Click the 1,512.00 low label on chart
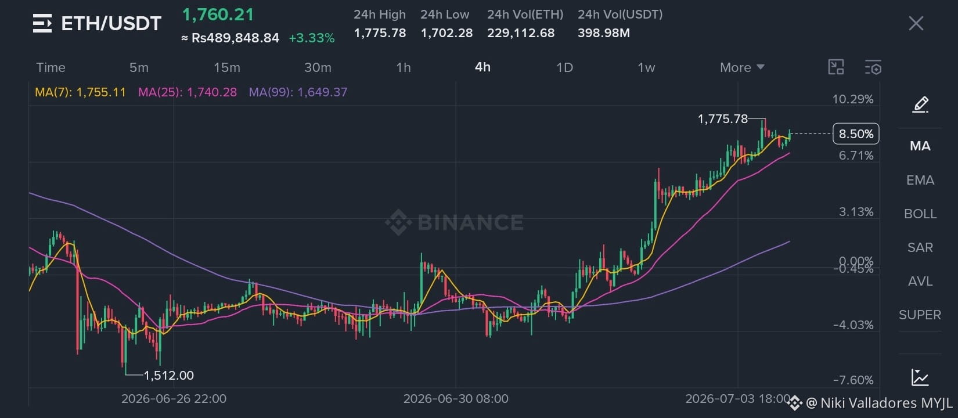Screen dimensions: 958x418 coord(168,376)
